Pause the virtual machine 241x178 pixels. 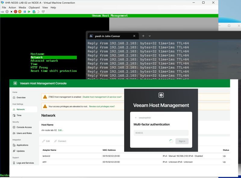(25, 12)
